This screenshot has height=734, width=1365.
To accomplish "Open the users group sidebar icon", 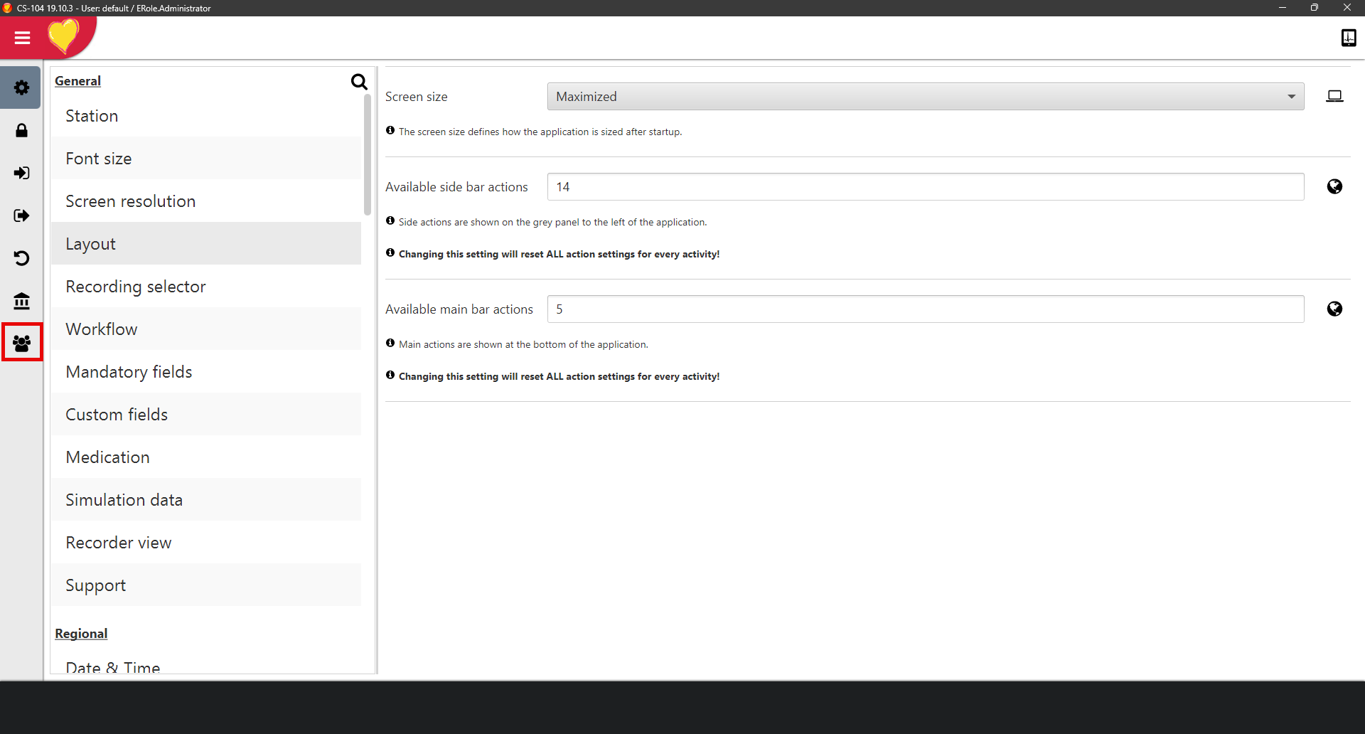I will pos(22,343).
